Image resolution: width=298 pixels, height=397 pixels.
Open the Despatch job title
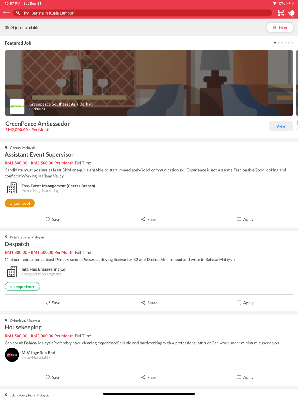coord(17,244)
